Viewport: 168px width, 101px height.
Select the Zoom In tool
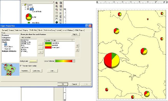pyautogui.click(x=57, y=6)
